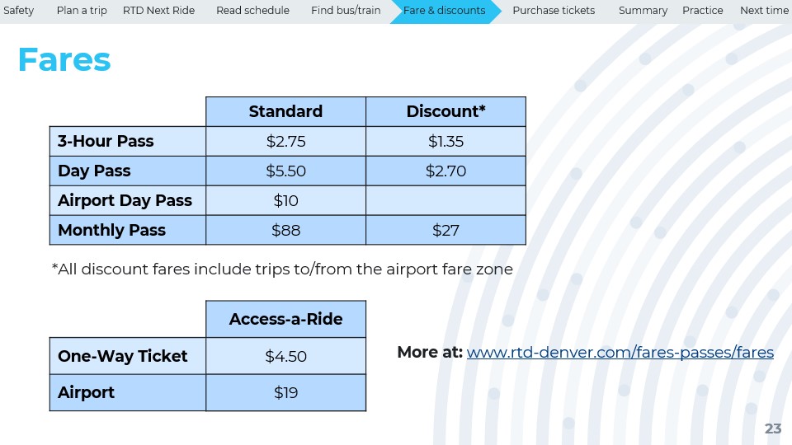The height and width of the screenshot is (445, 792).
Task: Open the rtd-denver.com fares link
Action: (x=620, y=353)
